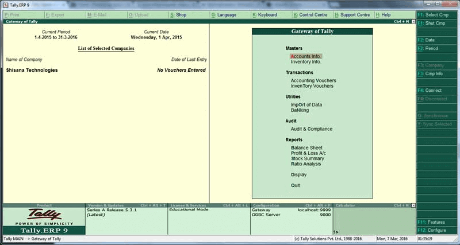Screen dimensions: 460x245
Task: Click 'Series A Release 5.3.1' text
Action: [x=112, y=210]
